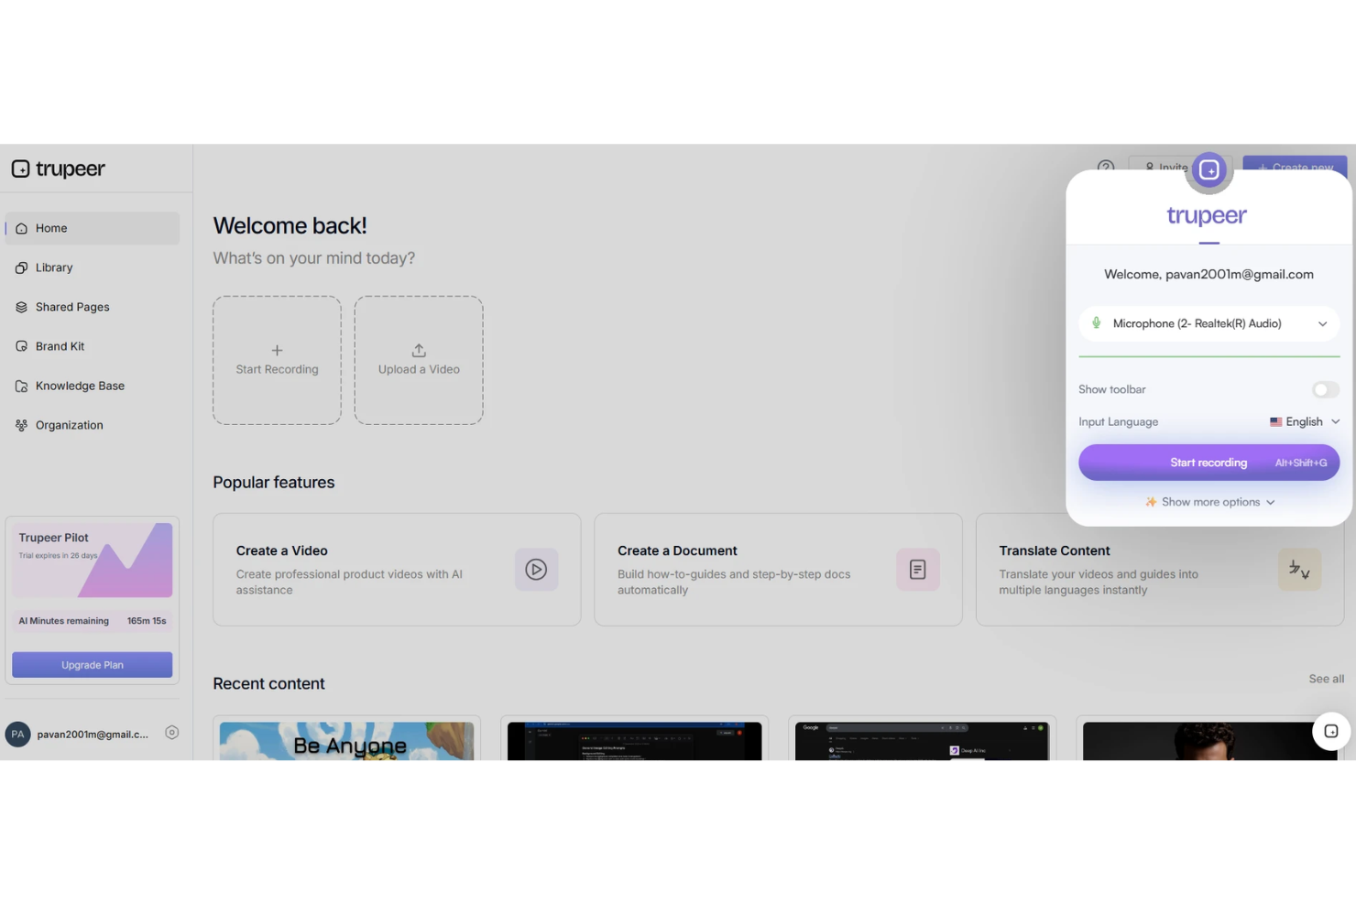Open account settings gear icon

coord(171,733)
